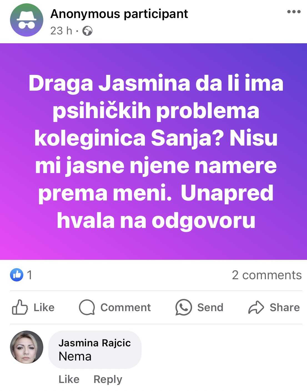Click the Like label under the post
The image size is (307, 391).
[x=44, y=307]
